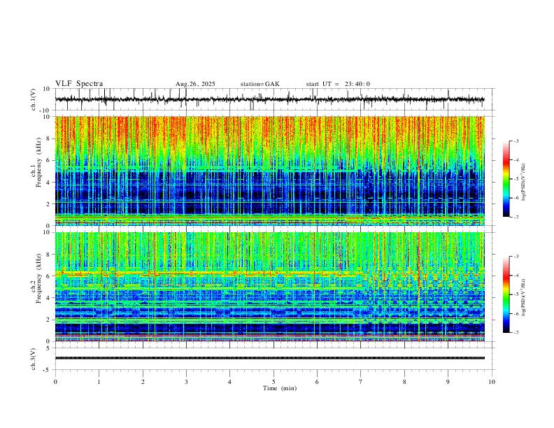Click time axis tick label "5"
Image resolution: width=554 pixels, height=428 pixels.
point(274,382)
